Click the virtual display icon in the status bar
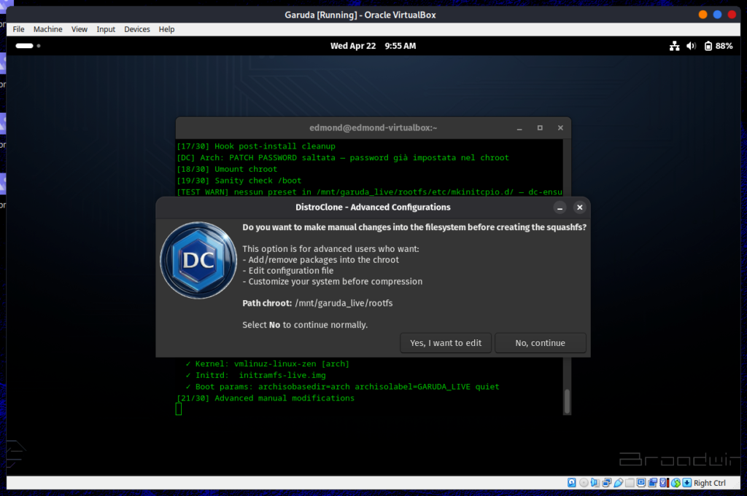 point(641,482)
